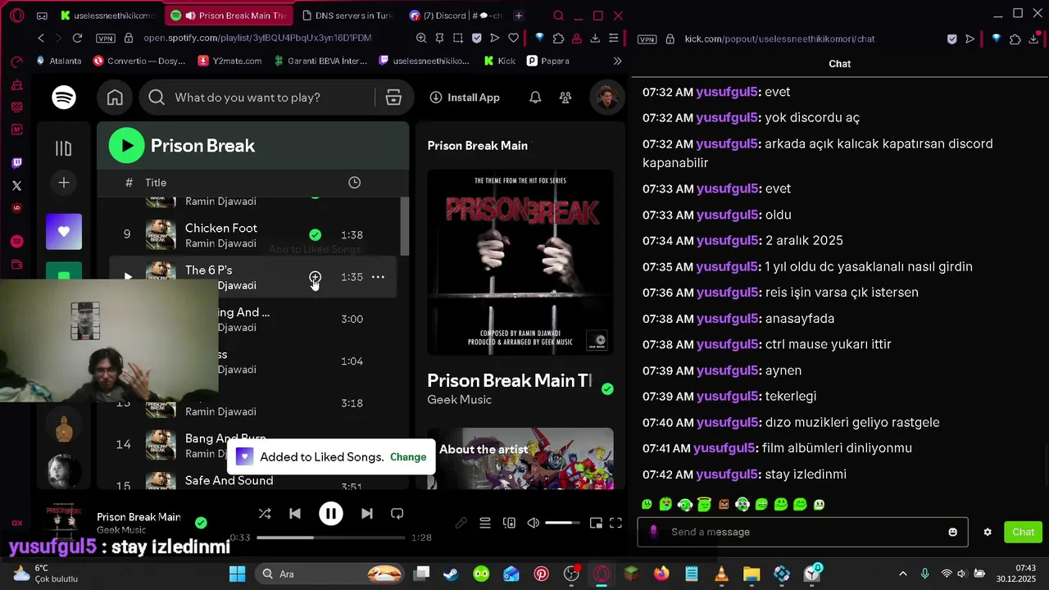Go to Spotify Home

115,98
